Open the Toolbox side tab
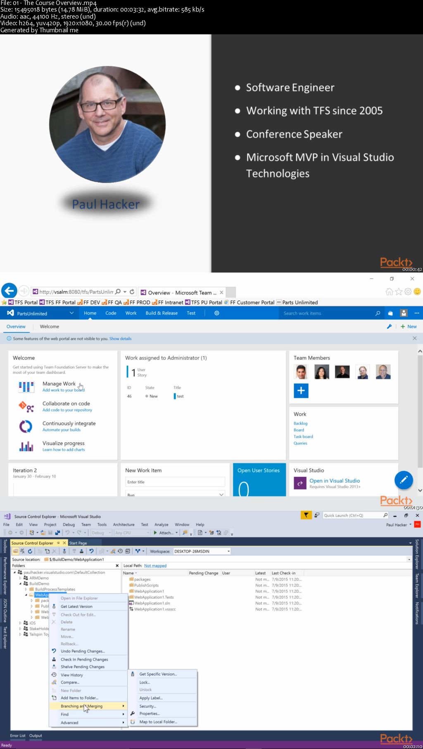 5,546
